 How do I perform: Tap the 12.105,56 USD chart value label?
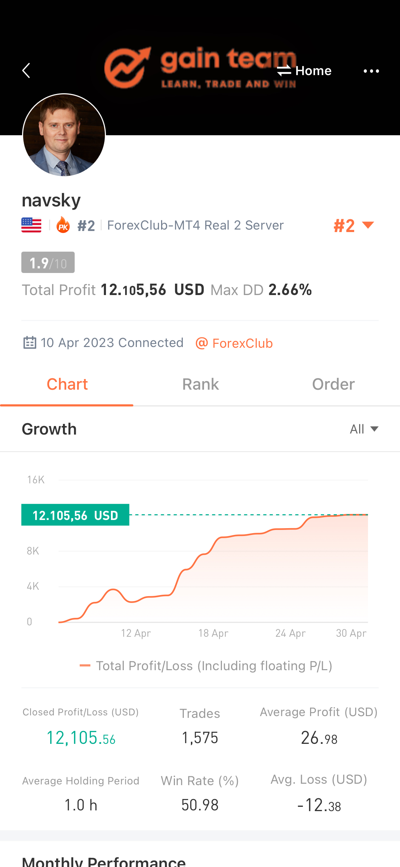tap(75, 515)
